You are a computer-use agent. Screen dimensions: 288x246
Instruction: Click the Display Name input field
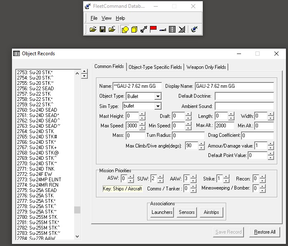tap(234, 86)
